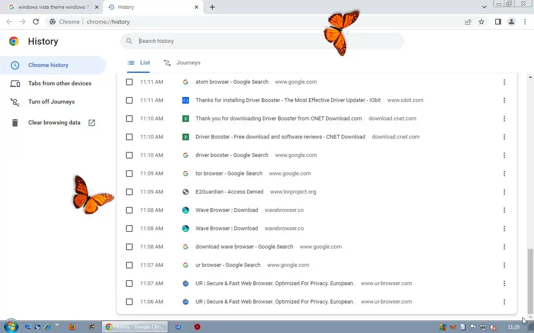This screenshot has width=534, height=333.
Task: Click the red round app icon in the taskbar
Action: [x=198, y=327]
